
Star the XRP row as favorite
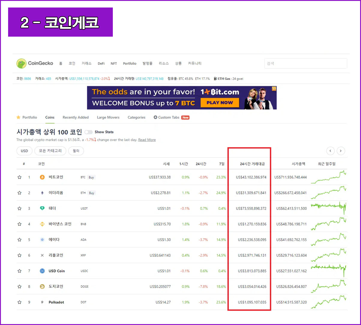[x=20, y=255]
